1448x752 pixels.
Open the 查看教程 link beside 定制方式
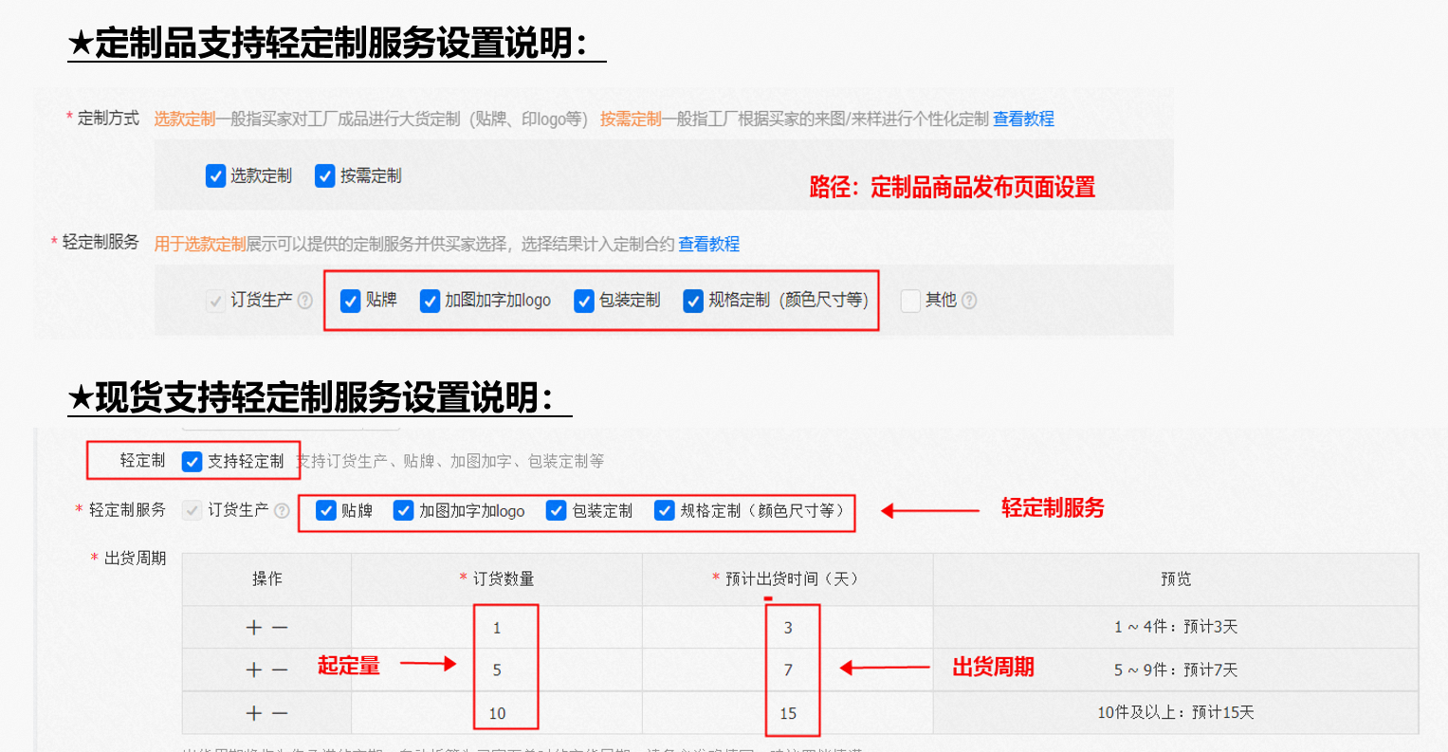1022,119
